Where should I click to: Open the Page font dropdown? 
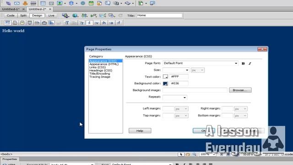pos(236,63)
